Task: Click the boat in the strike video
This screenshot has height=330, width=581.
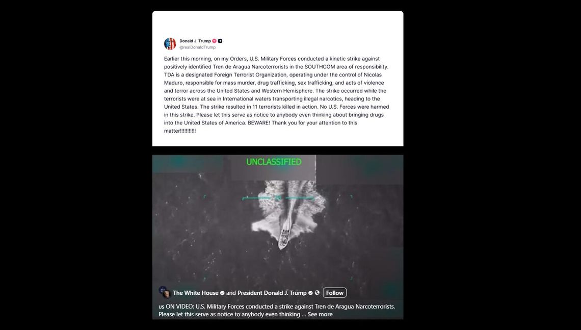Action: point(285,234)
